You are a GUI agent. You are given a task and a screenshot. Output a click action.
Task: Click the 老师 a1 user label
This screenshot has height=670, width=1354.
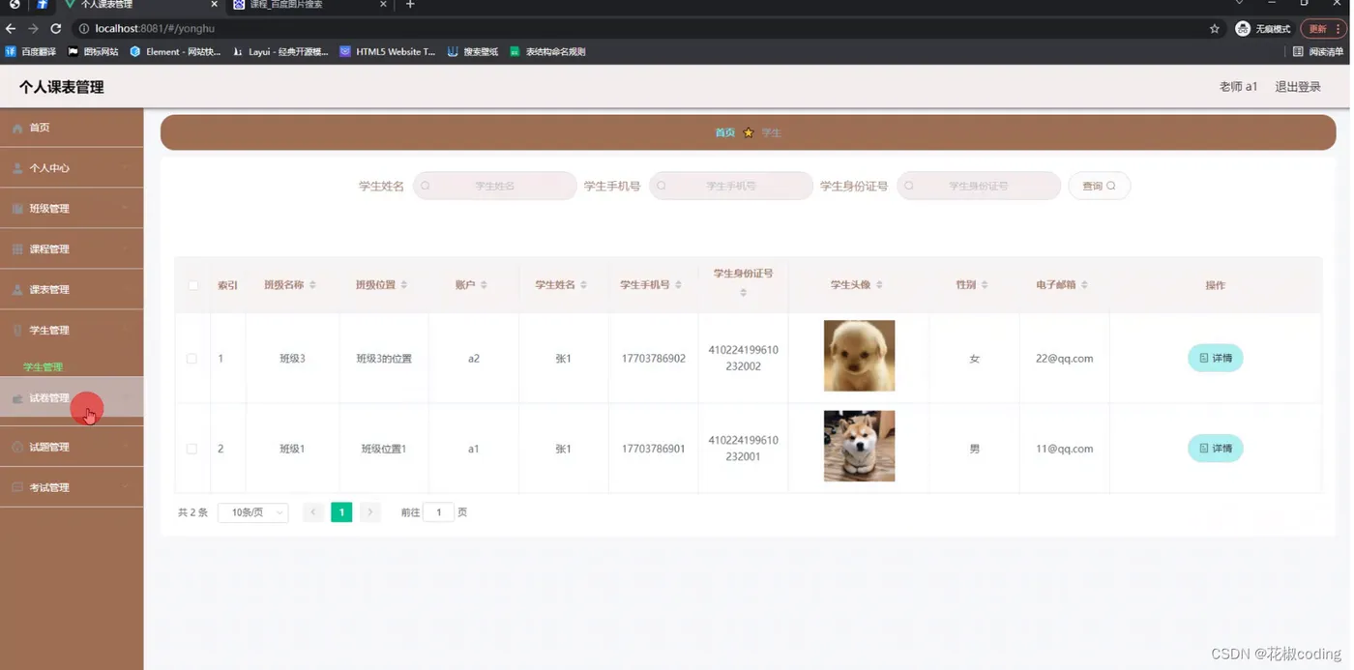(1238, 87)
